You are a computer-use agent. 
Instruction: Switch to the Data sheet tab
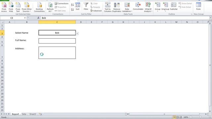coord(24,114)
